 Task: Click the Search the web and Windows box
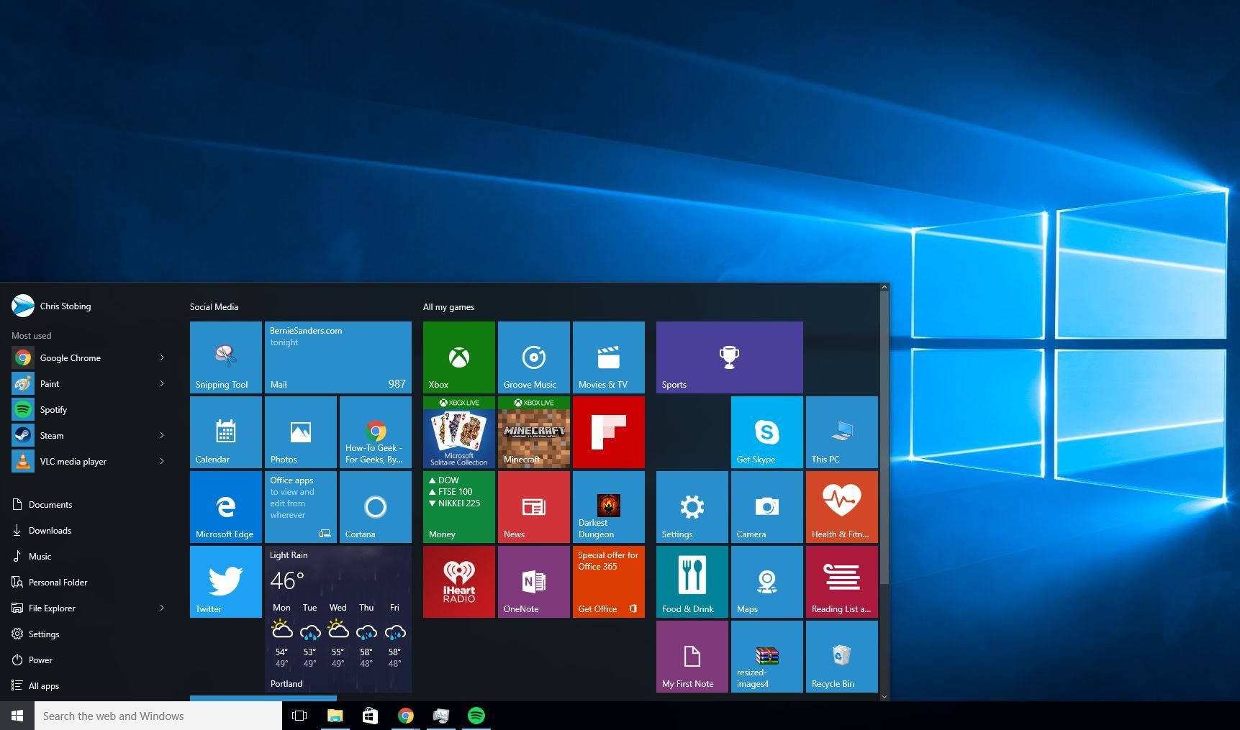pyautogui.click(x=158, y=716)
